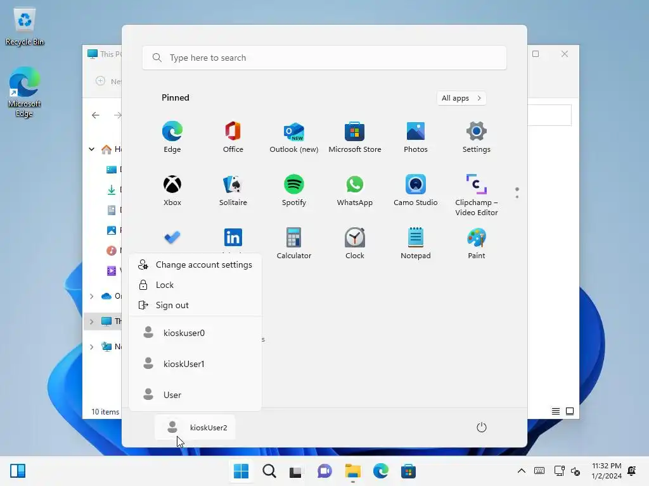Open Chat on the taskbar
The height and width of the screenshot is (486, 649).
(324, 471)
